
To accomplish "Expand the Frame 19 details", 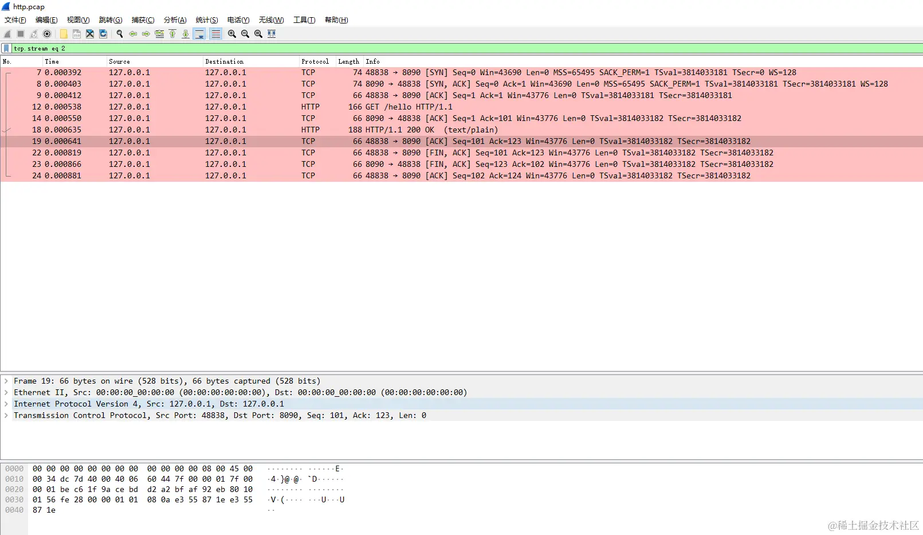I will point(6,381).
